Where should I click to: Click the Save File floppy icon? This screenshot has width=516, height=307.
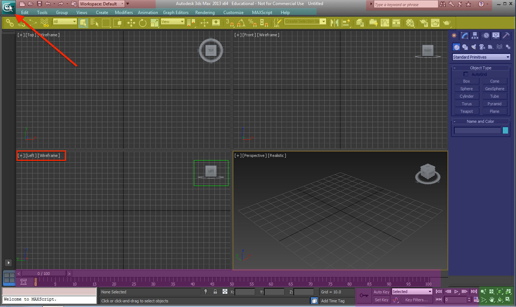(39, 4)
